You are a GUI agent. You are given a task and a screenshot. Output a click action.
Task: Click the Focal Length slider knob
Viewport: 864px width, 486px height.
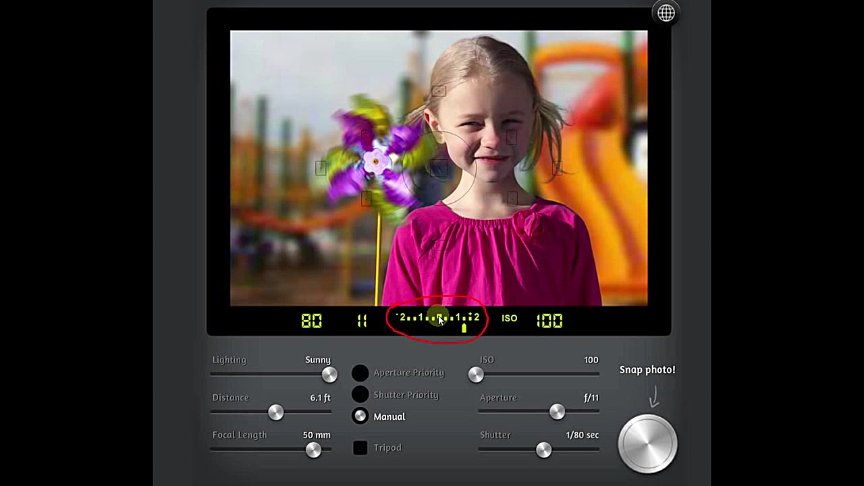tap(313, 450)
